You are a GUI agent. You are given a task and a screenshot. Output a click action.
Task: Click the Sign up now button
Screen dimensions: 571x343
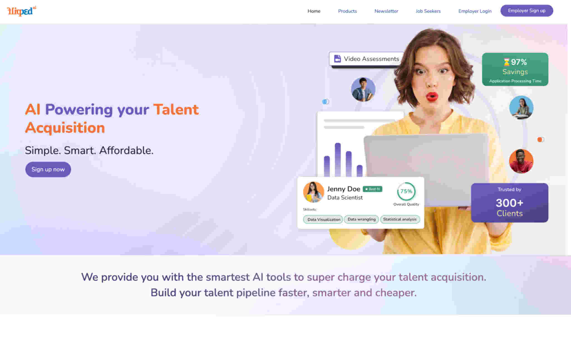(x=48, y=169)
